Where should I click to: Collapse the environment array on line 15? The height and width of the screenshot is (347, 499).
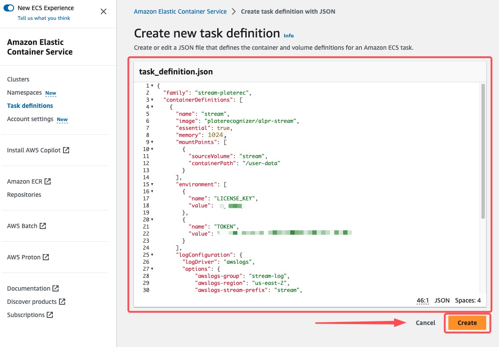(152, 185)
